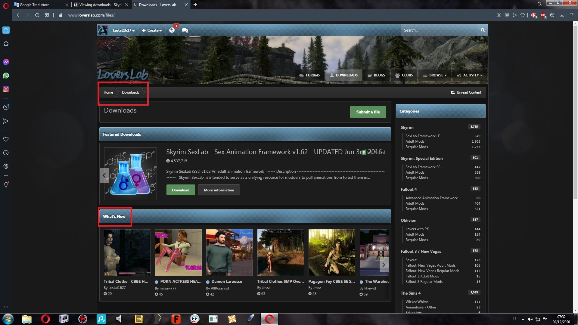
Task: Open DOWNLOADS navigation item
Action: coord(343,75)
